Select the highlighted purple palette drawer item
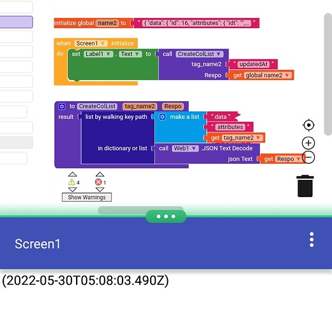 pyautogui.click(x=16, y=22)
